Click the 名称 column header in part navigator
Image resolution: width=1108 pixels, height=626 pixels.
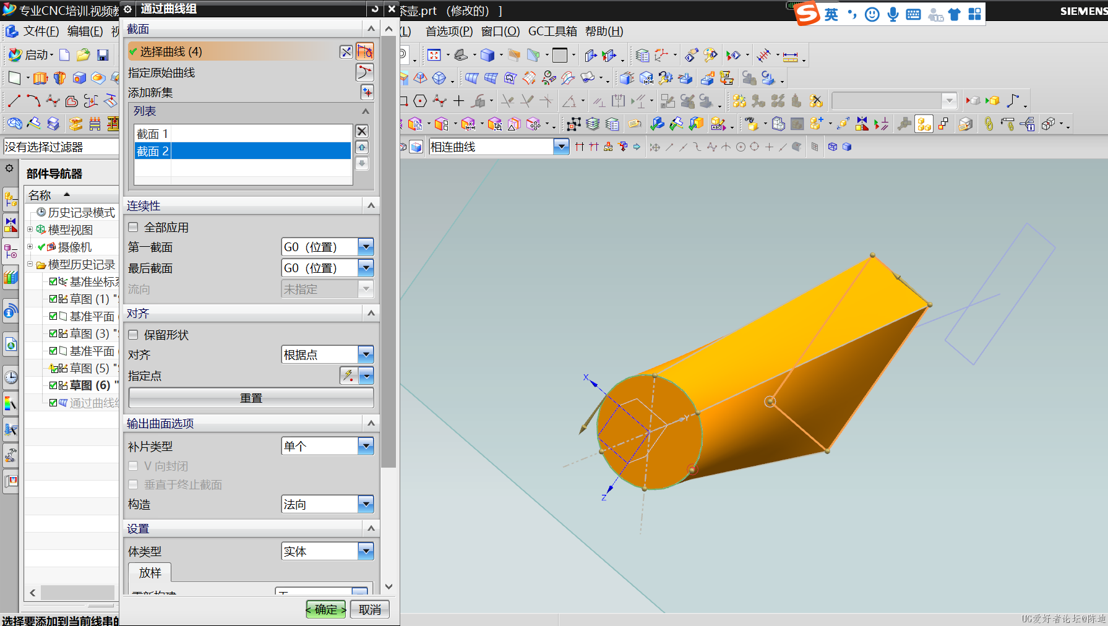(x=40, y=195)
